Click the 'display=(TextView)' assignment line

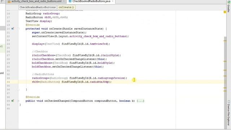(x=71, y=44)
